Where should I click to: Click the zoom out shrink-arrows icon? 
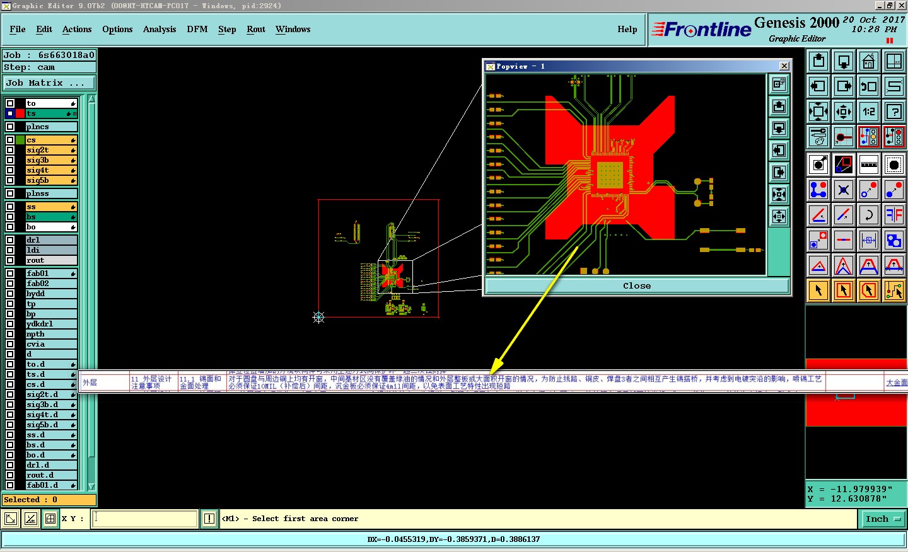[844, 112]
